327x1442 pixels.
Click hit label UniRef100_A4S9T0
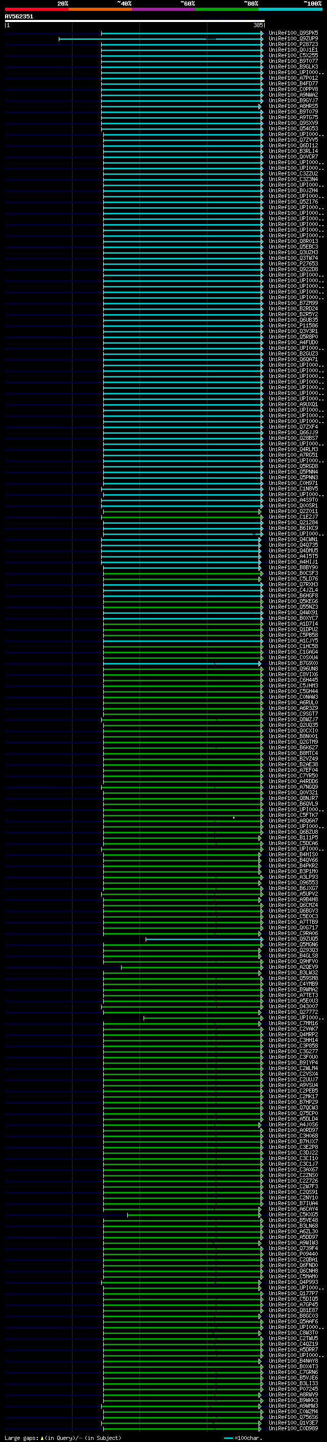pos(293,500)
